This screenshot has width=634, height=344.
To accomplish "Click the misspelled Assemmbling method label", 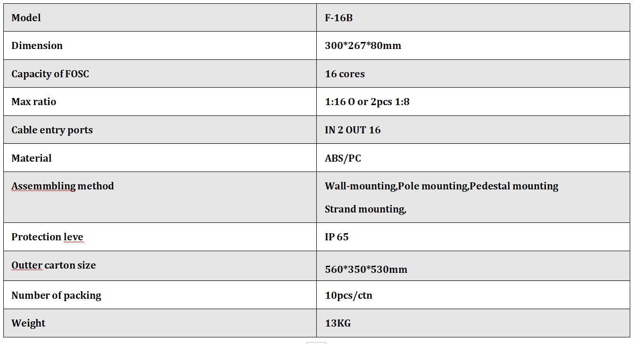I will 63,186.
